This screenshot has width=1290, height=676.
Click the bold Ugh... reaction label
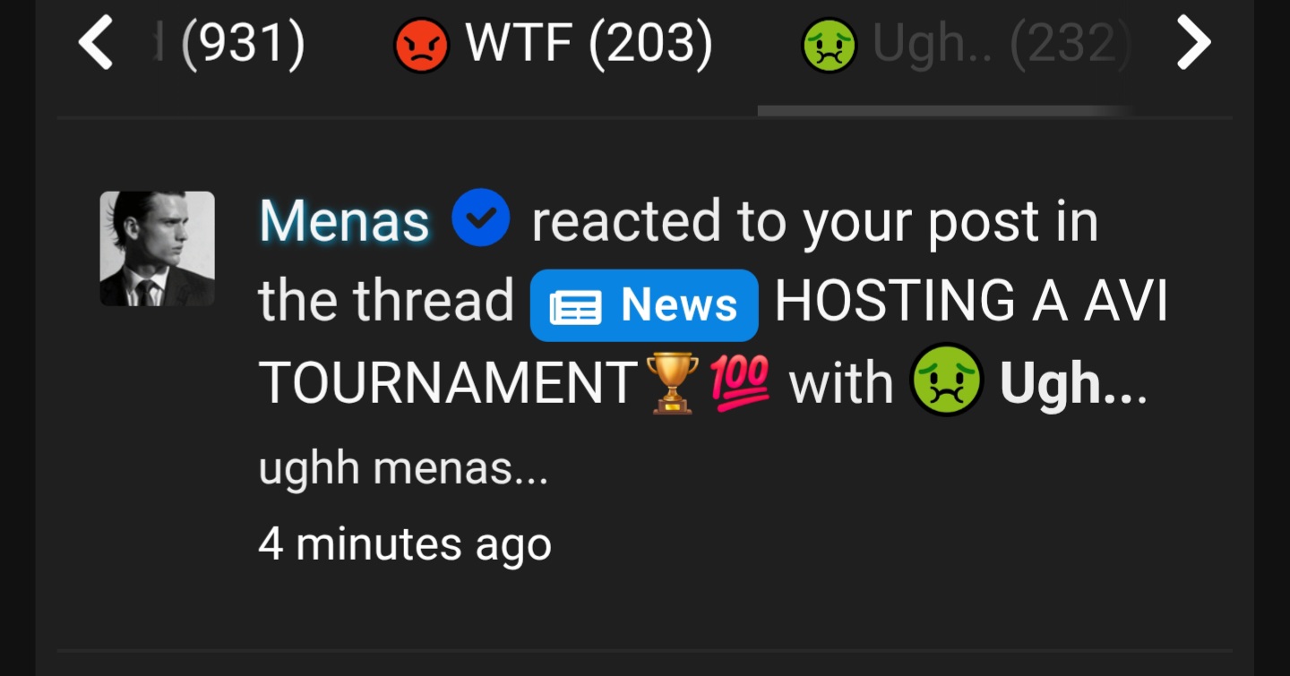click(x=1073, y=384)
